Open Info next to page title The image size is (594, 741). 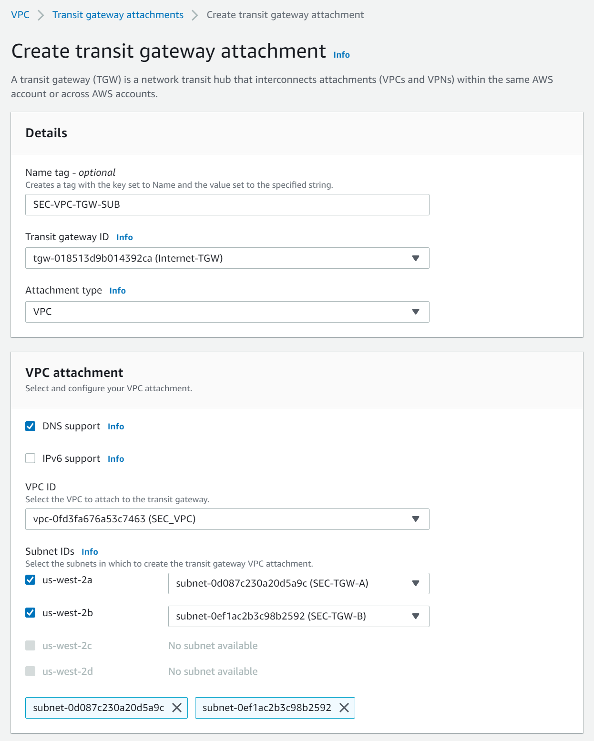[341, 55]
